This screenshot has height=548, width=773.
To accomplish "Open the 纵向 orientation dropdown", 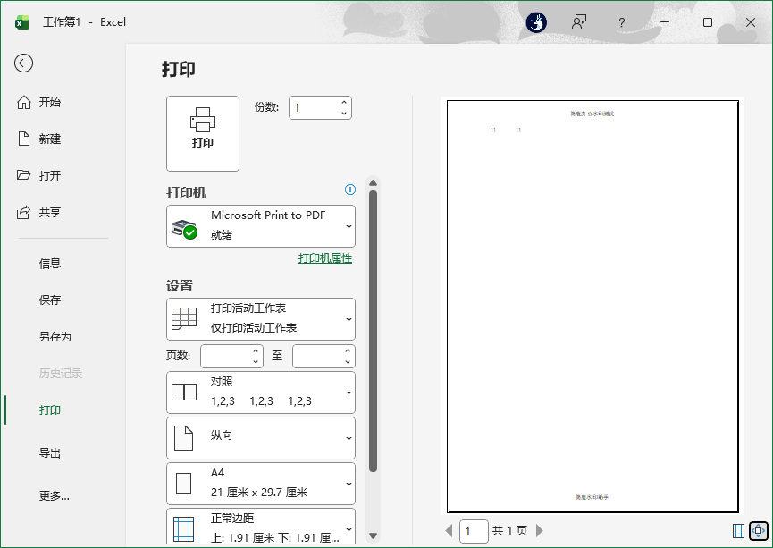I will [260, 438].
